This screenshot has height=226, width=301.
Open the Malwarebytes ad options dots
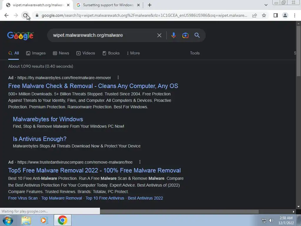[x=118, y=77]
